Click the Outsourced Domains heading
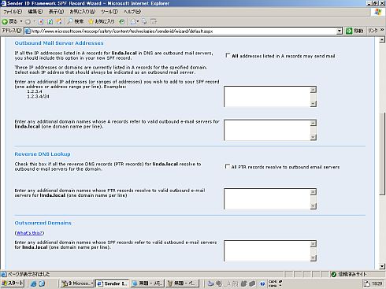The height and width of the screenshot is (289, 386). pyautogui.click(x=43, y=223)
